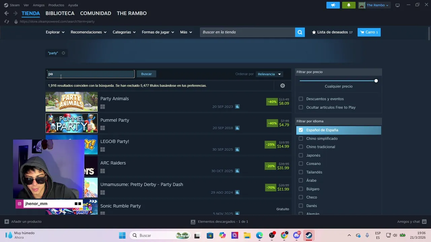Check Árabe language filter
Image resolution: width=431 pixels, height=242 pixels.
pos(301,180)
